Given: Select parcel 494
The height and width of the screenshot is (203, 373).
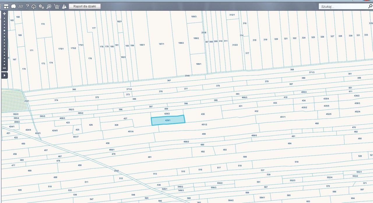Looking at the screenshot, I should tap(289, 144).
